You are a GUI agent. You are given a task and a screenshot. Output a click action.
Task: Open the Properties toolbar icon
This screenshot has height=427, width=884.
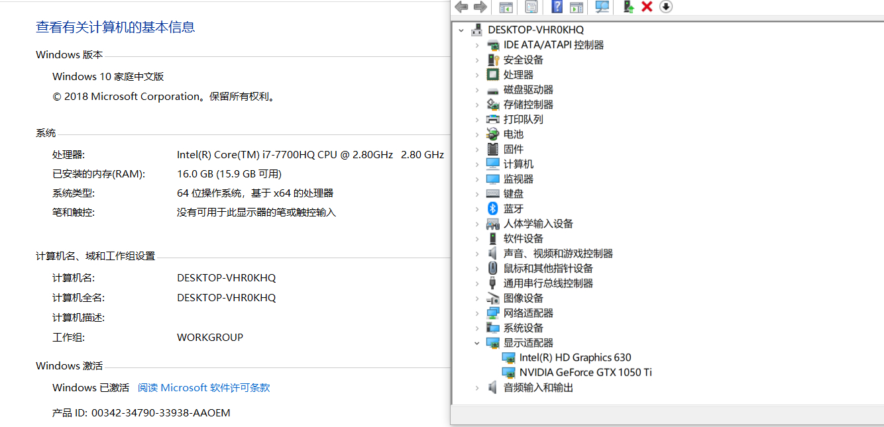coord(531,7)
